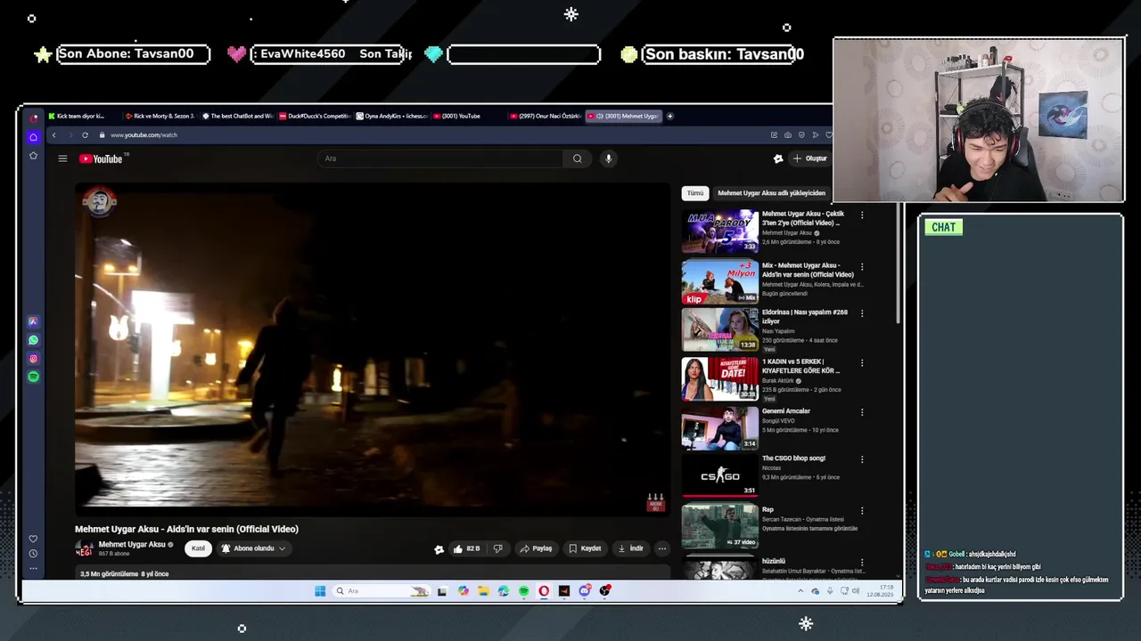
Task: Show hidden system tray icons chevron
Action: tap(800, 591)
